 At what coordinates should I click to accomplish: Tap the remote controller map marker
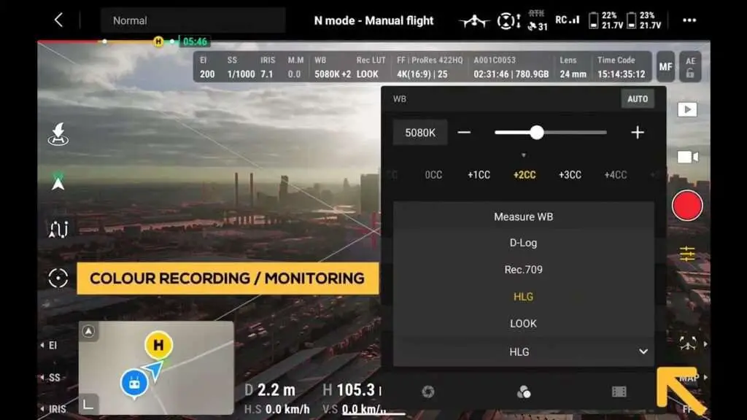point(134,384)
